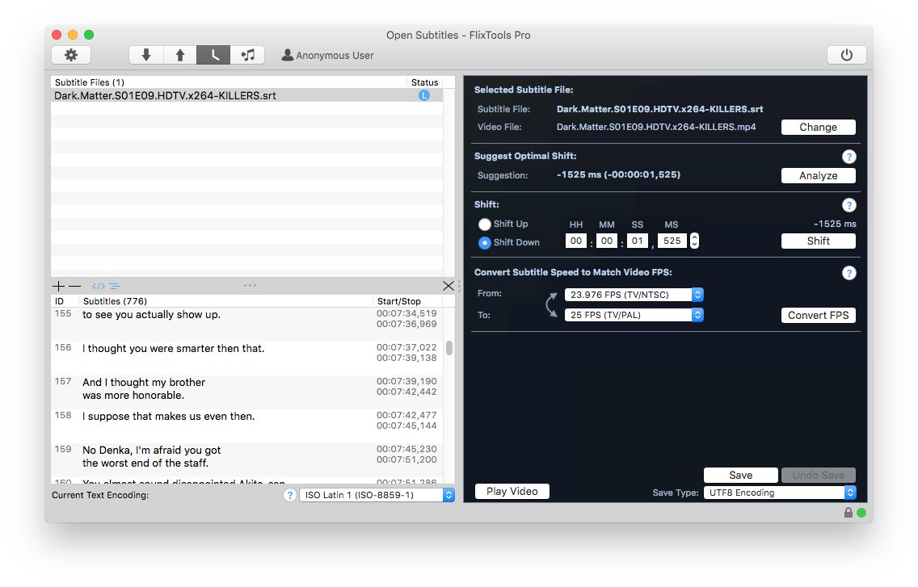
Task: Click the Play Video button
Action: pyautogui.click(x=512, y=491)
